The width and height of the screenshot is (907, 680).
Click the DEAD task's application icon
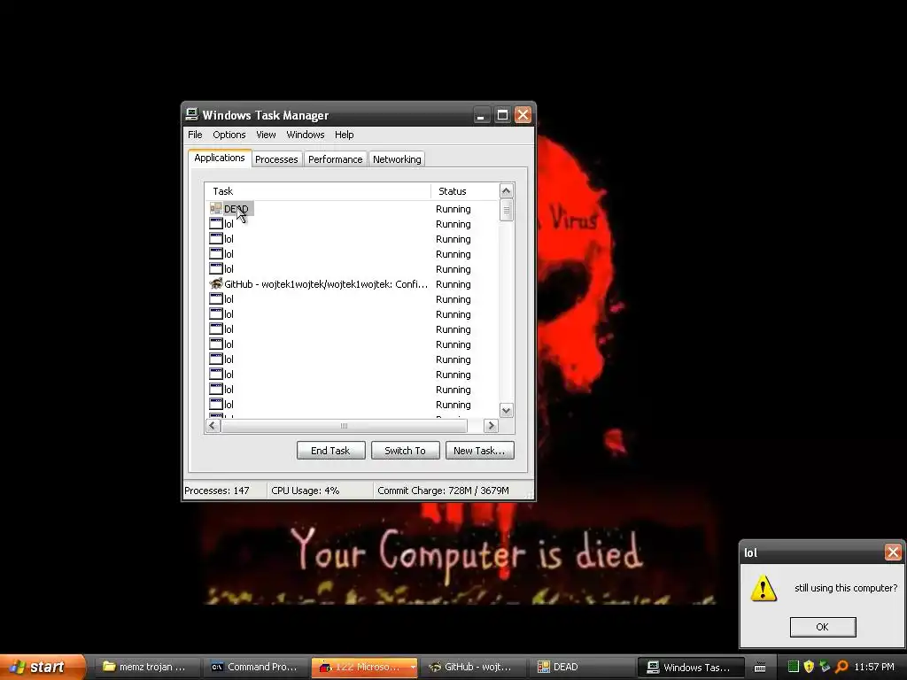click(x=216, y=209)
